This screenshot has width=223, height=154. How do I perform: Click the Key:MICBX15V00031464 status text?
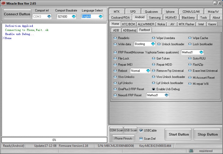[x=155, y=146]
